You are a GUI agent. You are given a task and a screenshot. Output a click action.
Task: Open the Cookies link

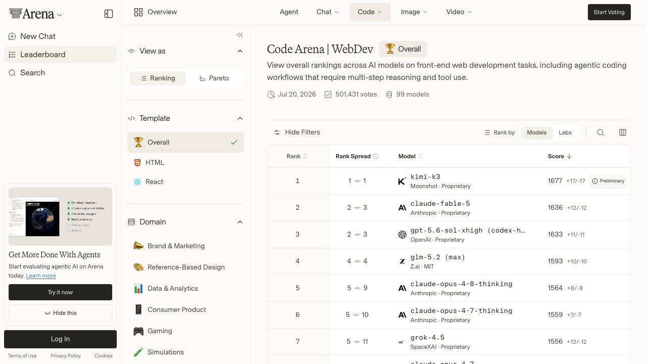[104, 356]
